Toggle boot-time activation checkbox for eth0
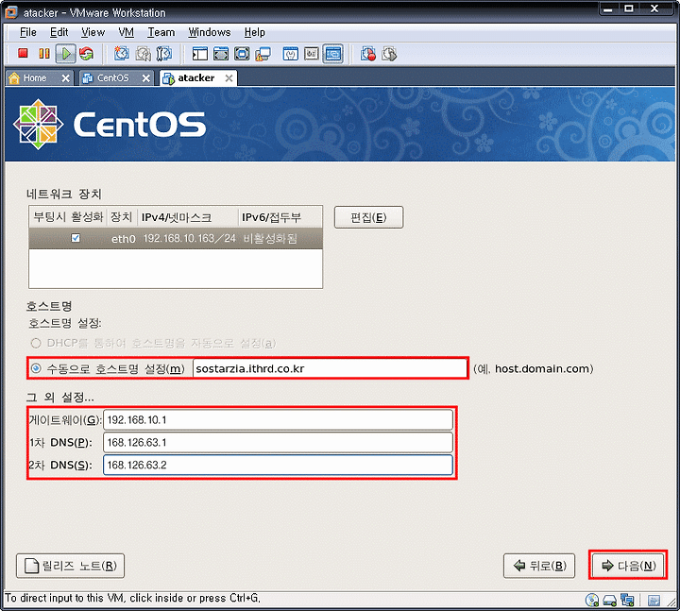The width and height of the screenshot is (680, 611). coord(76,238)
